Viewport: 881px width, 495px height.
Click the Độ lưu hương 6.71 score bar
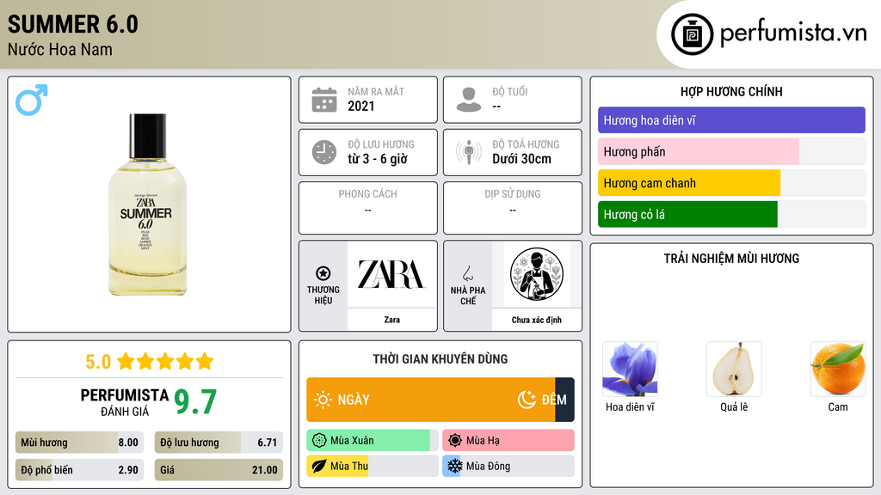tap(219, 443)
